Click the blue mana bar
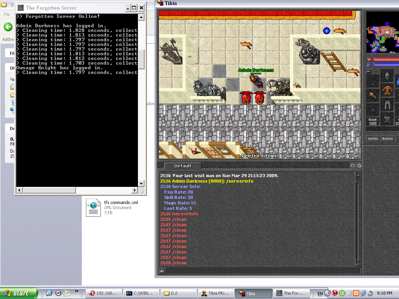 tap(386, 64)
